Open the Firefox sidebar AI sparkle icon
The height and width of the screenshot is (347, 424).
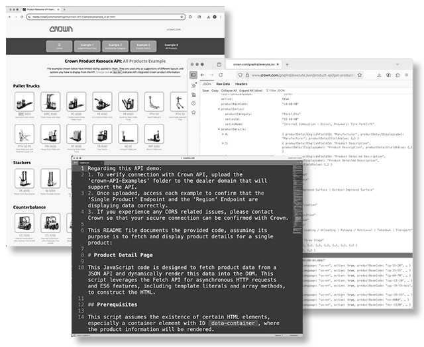coord(193,85)
